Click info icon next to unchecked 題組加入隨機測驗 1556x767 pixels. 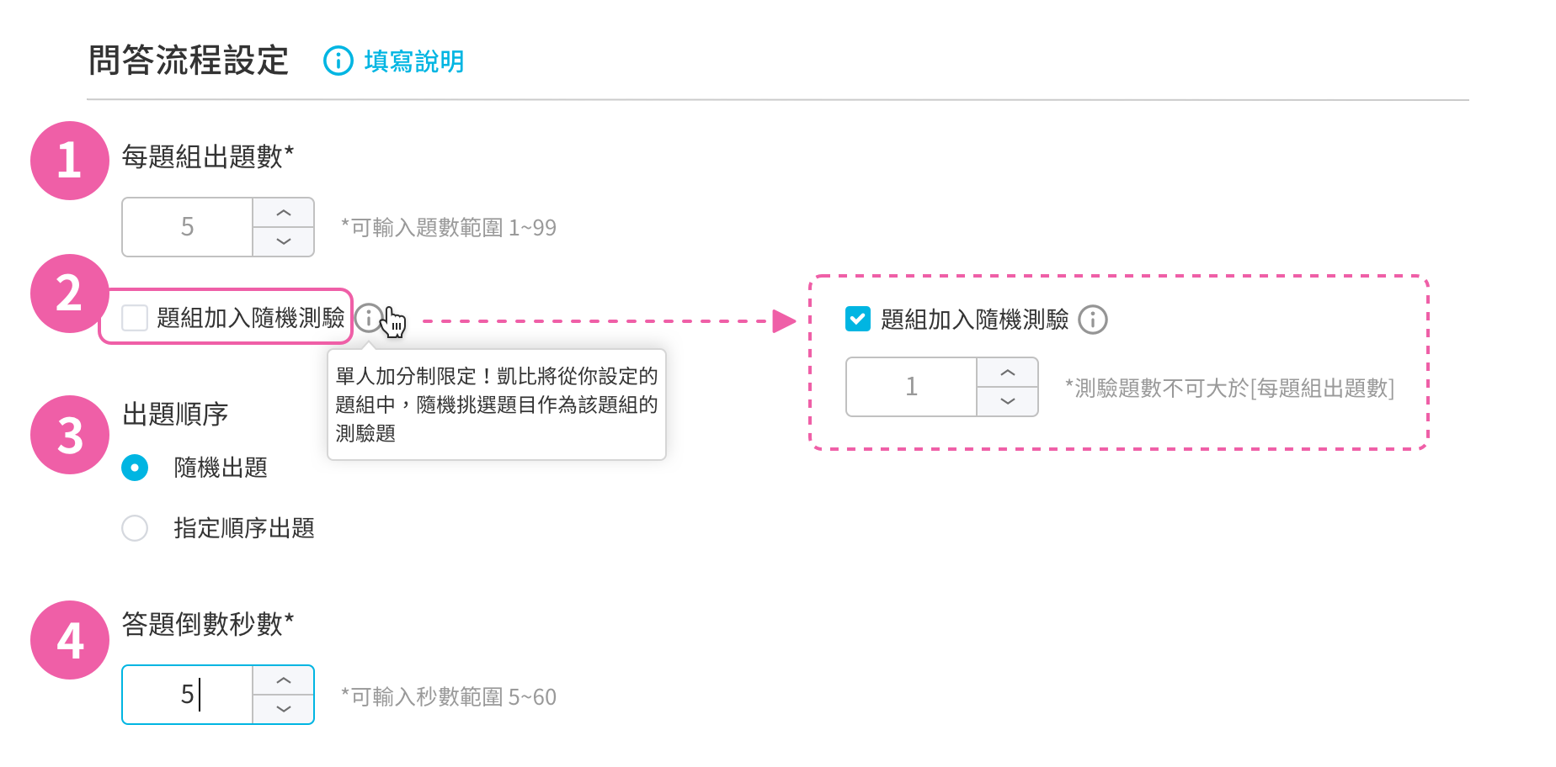(x=369, y=318)
